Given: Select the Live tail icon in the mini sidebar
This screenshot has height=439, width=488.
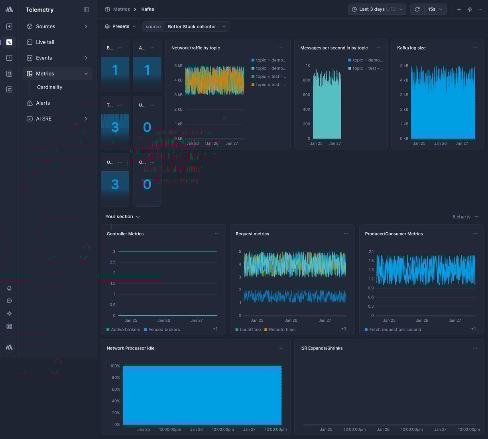Looking at the screenshot, I should [x=9, y=42].
